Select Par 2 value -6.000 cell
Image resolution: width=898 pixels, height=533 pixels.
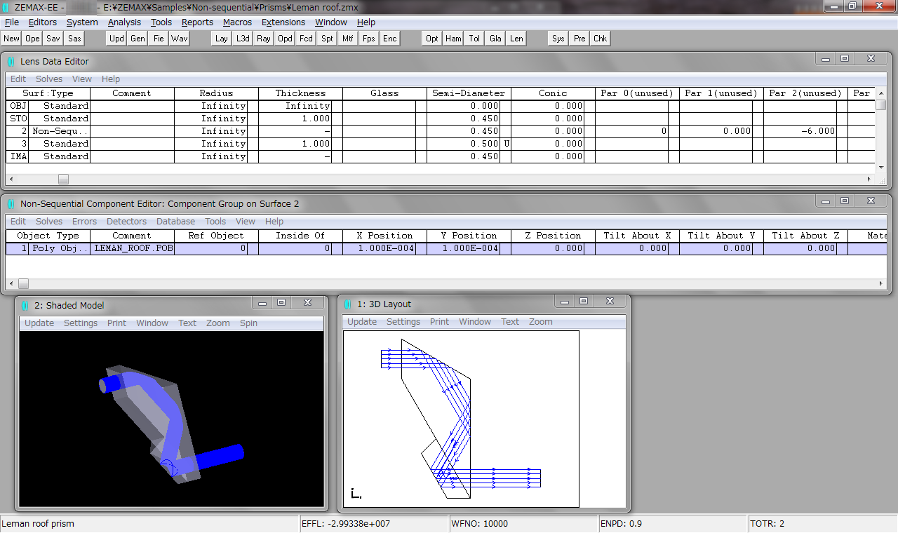800,131
